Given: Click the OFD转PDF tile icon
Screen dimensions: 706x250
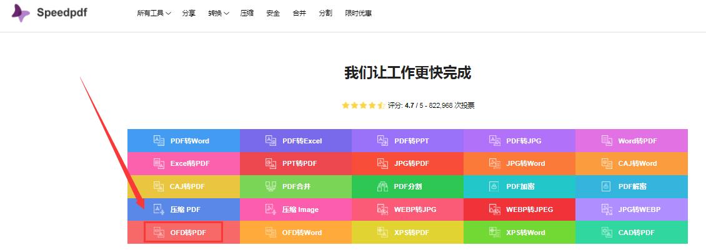Looking at the screenshot, I should click(159, 232).
